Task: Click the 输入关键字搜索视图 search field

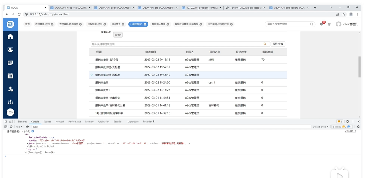Action: click(176, 44)
